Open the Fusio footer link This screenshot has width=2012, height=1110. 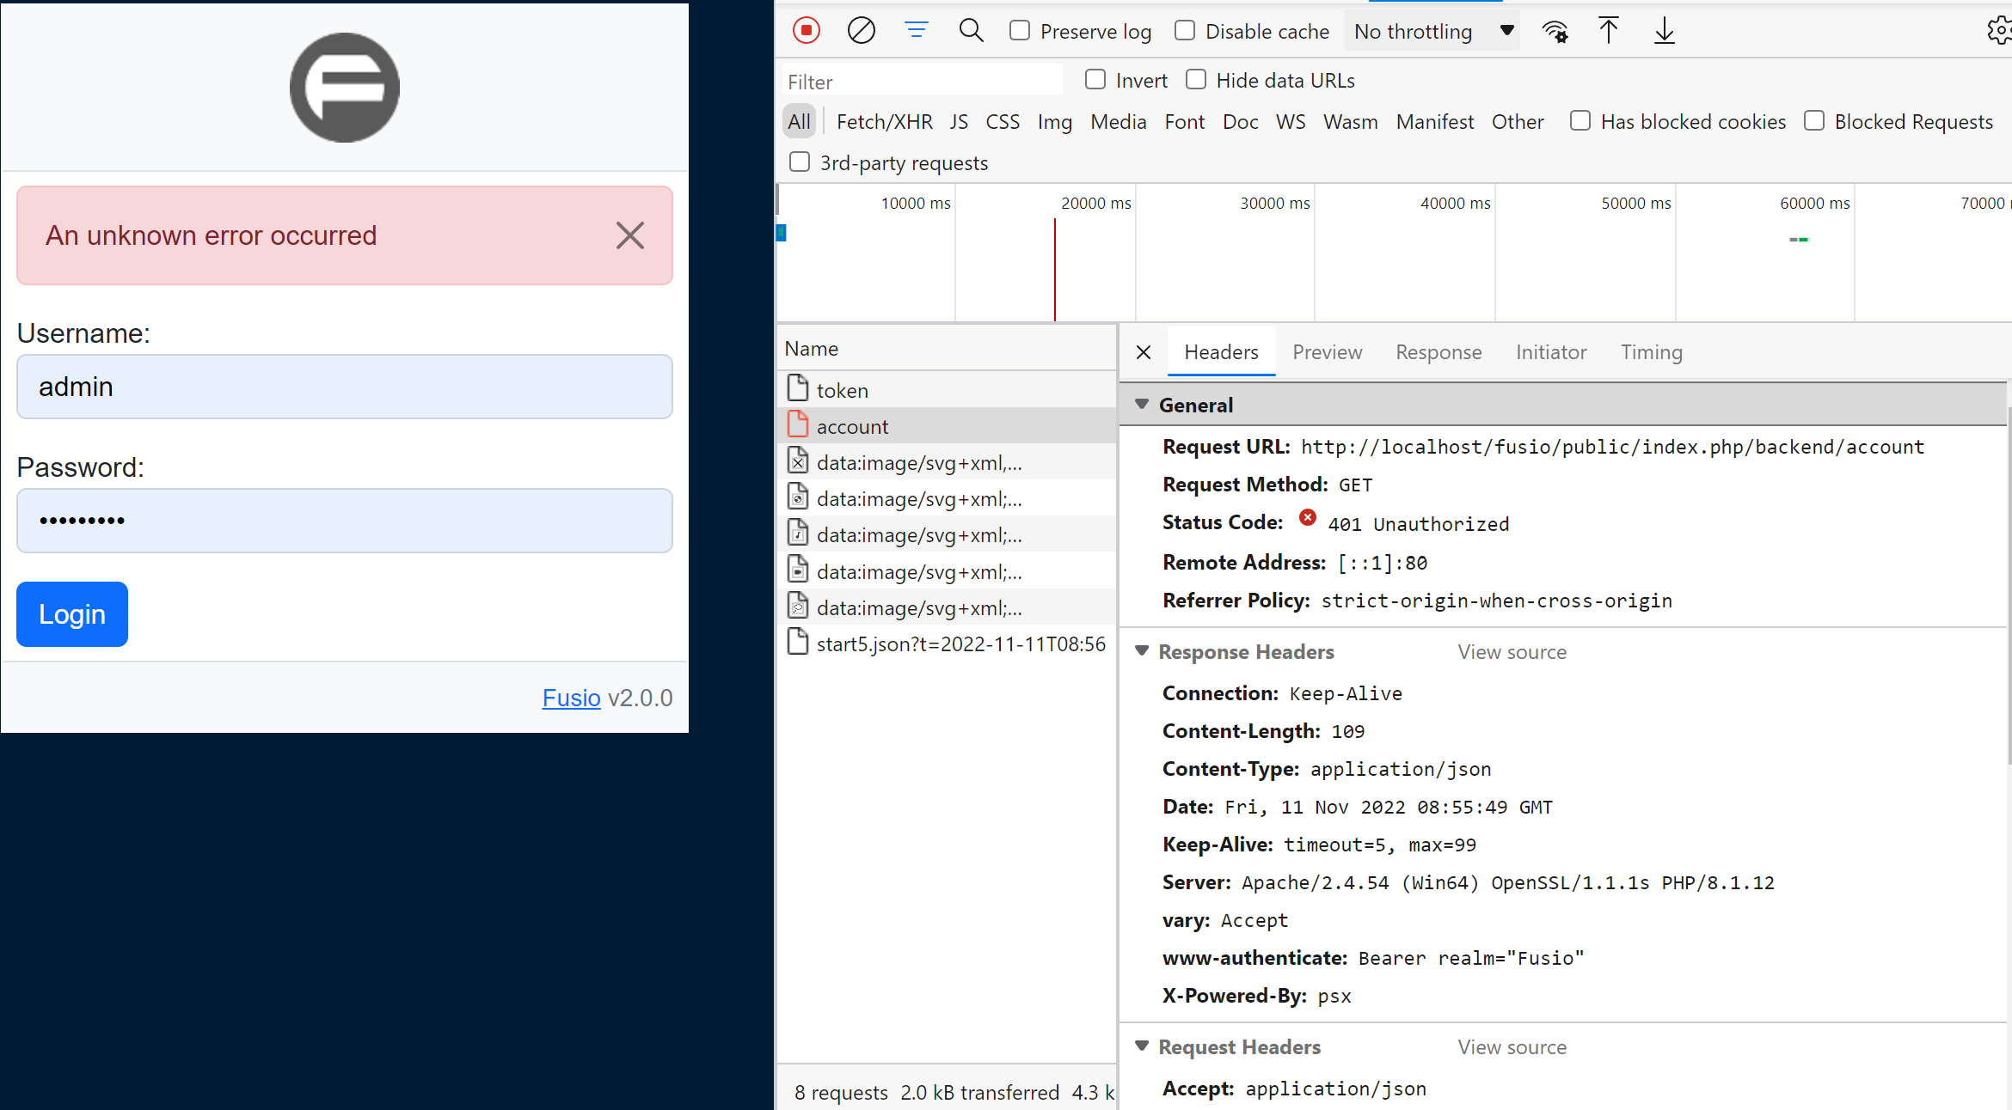pos(571,698)
